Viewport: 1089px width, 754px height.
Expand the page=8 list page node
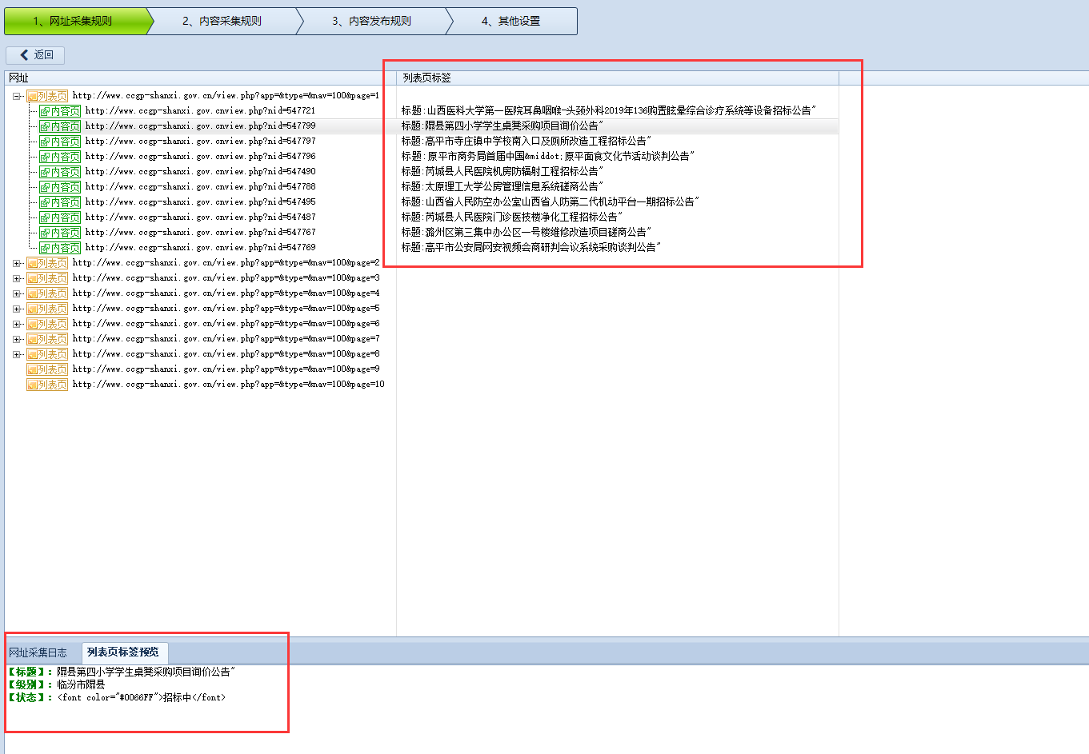click(x=17, y=354)
